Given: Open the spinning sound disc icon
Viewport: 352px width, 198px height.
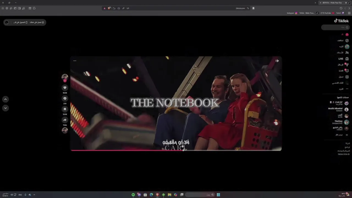Looking at the screenshot, I should 65,130.
